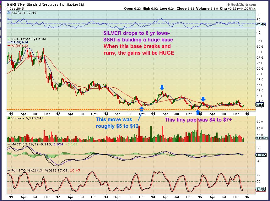Click the purple note This tiny pop was $4 to $7+

tap(198, 120)
